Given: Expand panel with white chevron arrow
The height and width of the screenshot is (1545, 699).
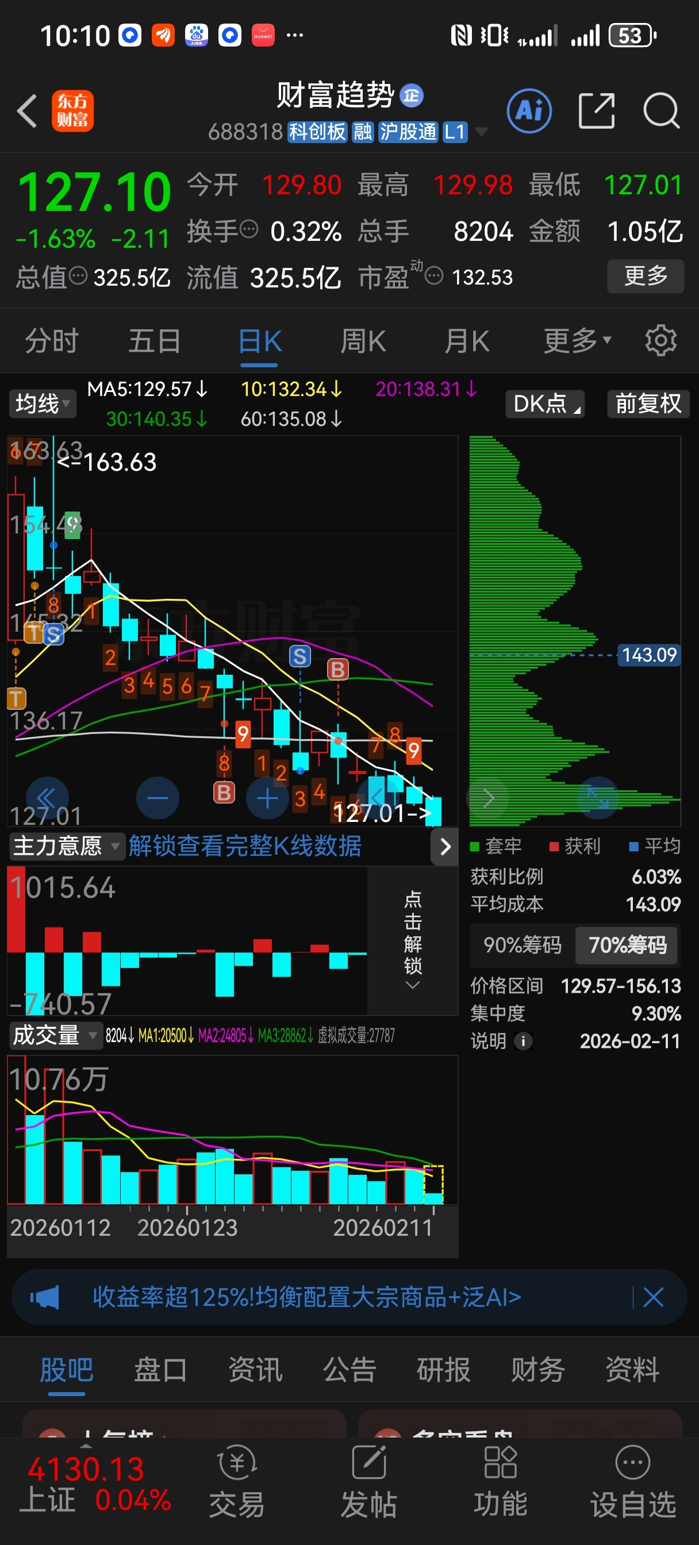Looking at the screenshot, I should click(445, 846).
